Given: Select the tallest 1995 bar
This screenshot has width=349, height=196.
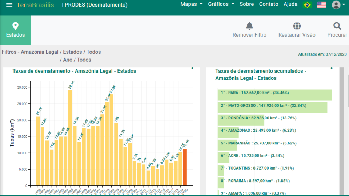Looking at the screenshot, I should 70,138.
